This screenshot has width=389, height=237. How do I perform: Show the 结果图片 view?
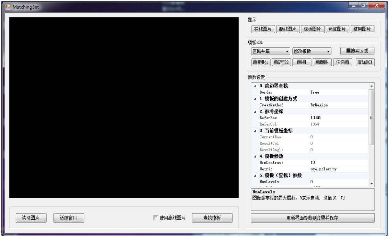click(362, 29)
